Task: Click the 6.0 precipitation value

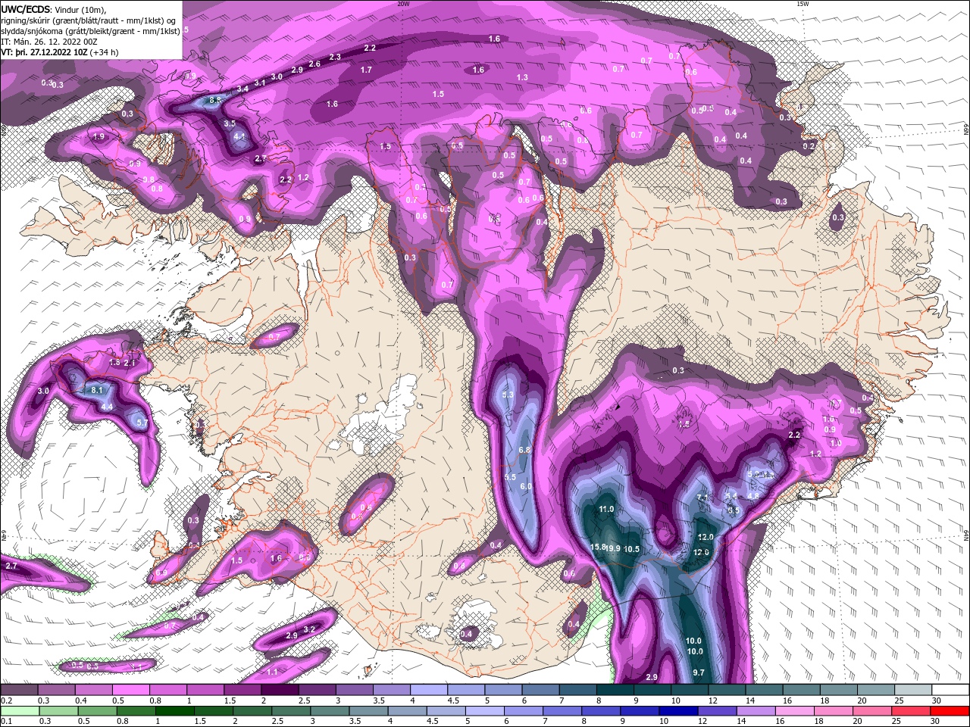Action: [526, 486]
